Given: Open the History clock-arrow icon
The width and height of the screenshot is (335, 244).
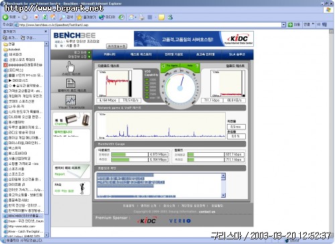Looking at the screenshot, I should 121,17.
